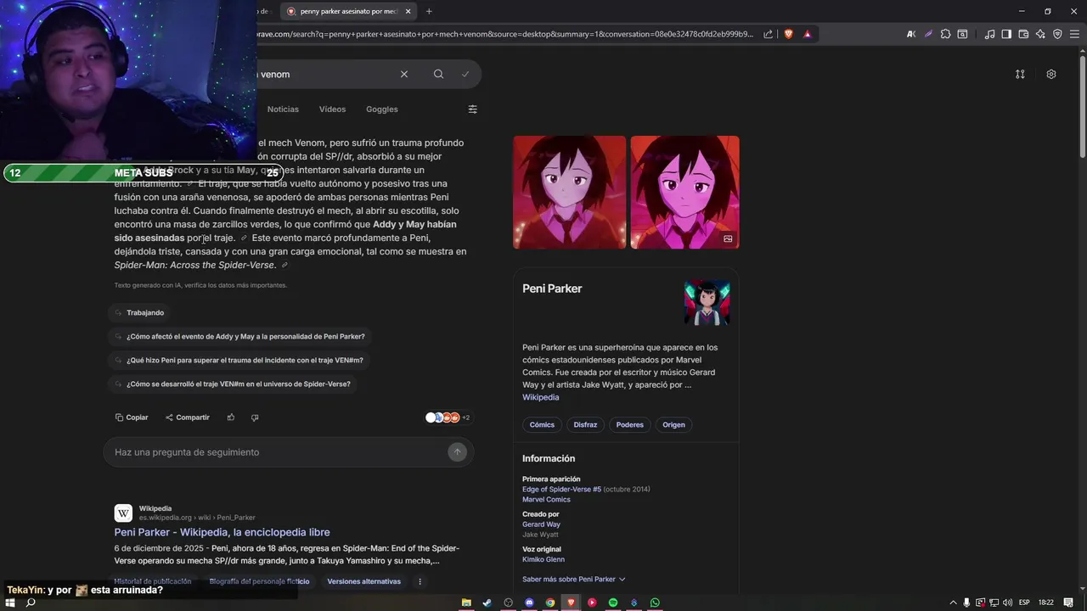Open the Brave playlist music note icon
1087x611 pixels.
click(x=989, y=34)
